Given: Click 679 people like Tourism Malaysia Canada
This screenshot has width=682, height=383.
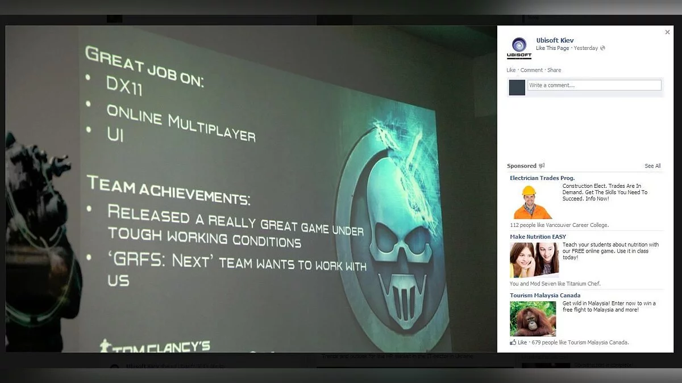Looking at the screenshot, I should point(580,343).
